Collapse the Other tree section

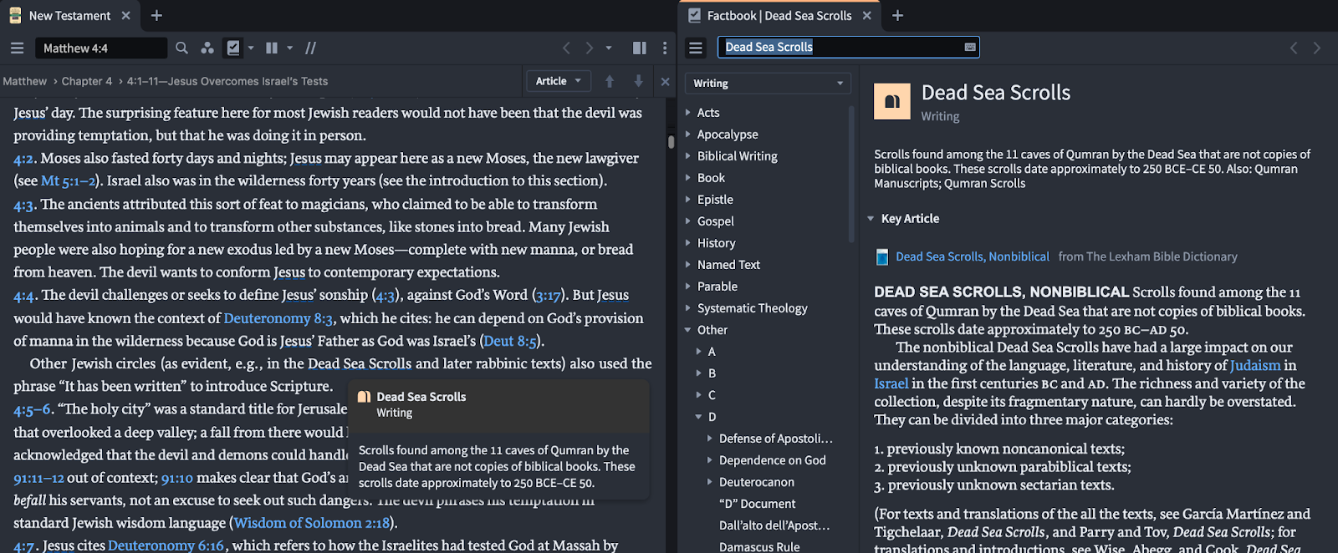coord(688,330)
